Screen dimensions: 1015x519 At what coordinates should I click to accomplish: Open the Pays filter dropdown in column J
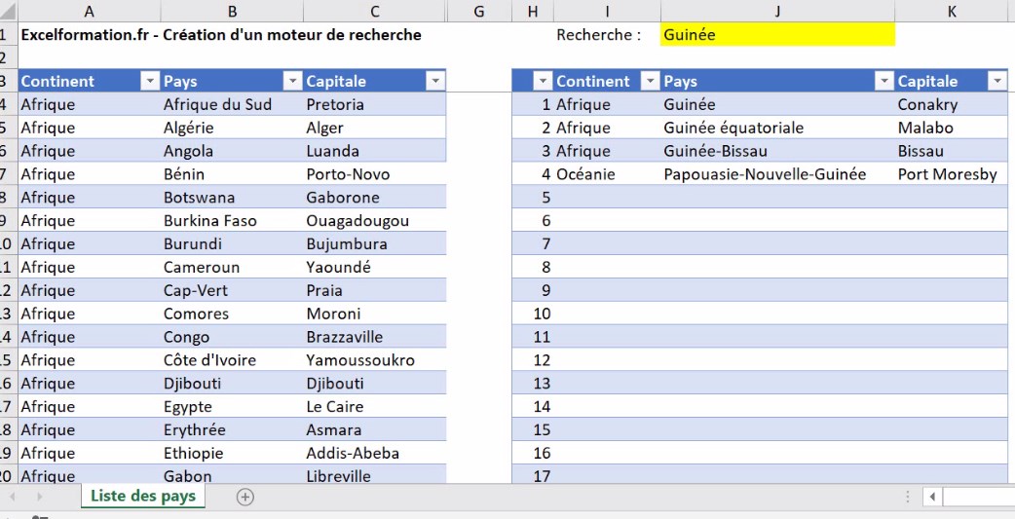click(883, 81)
